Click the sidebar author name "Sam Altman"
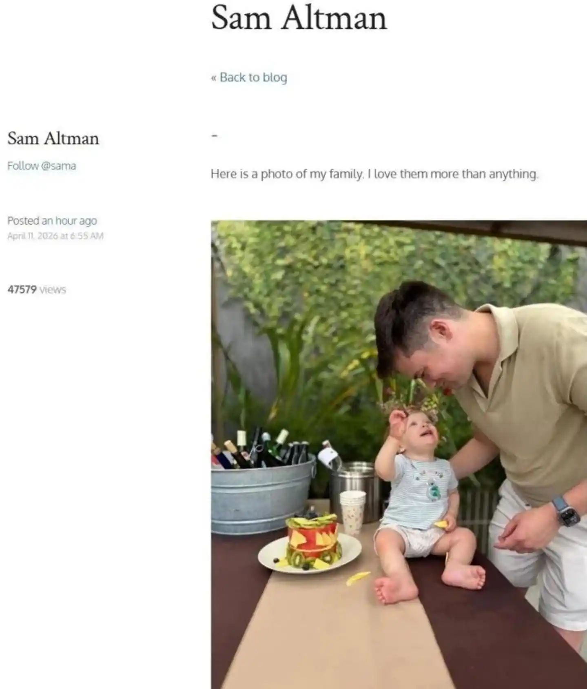Screen dimensions: 587x689 [53, 139]
